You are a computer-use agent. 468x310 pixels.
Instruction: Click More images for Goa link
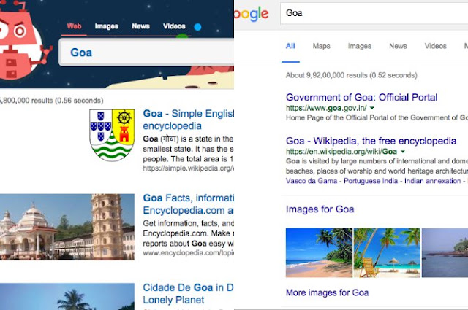click(x=327, y=292)
